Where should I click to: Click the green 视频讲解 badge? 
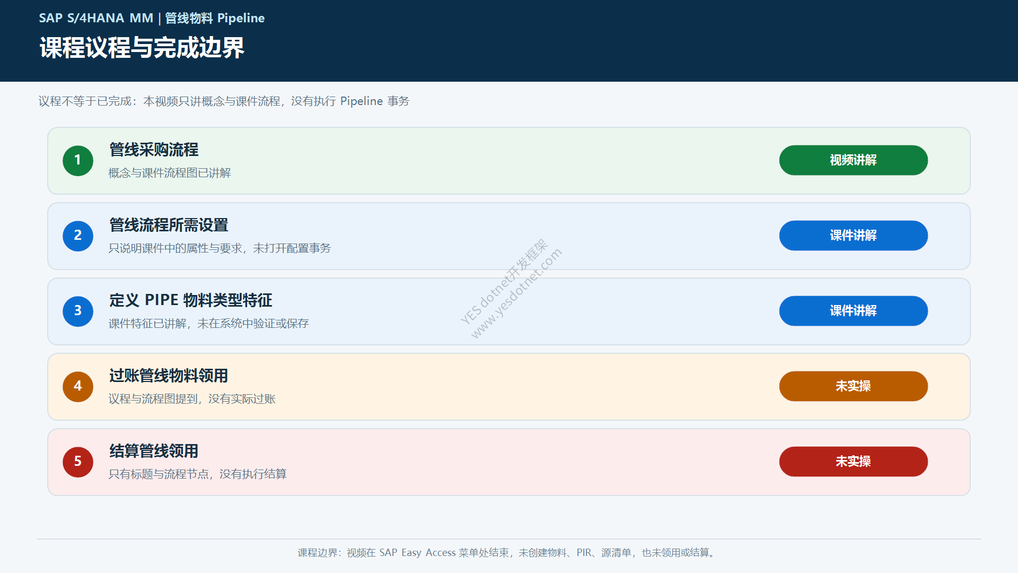(x=853, y=160)
